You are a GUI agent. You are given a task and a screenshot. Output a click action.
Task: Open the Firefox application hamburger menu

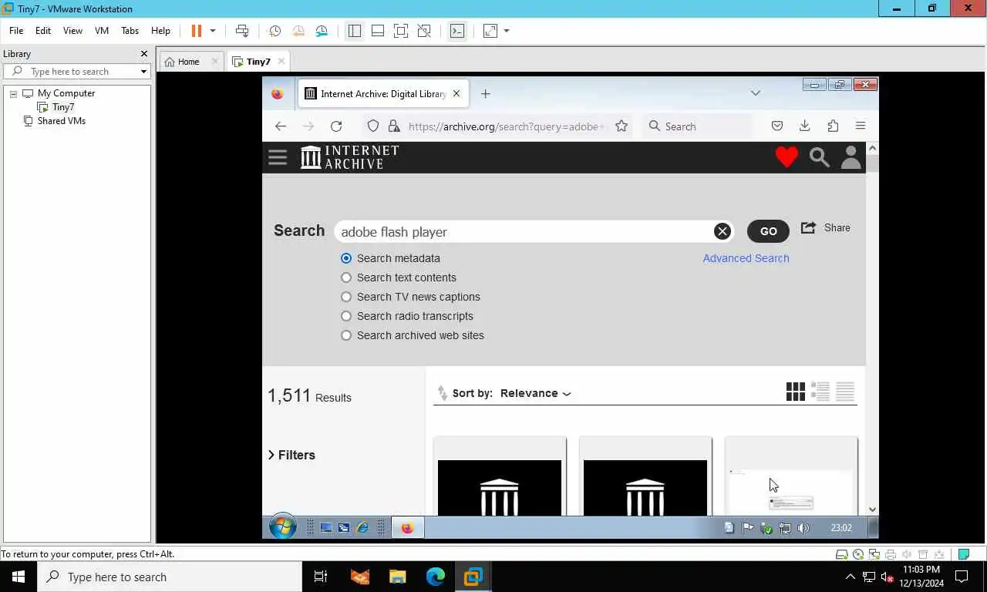tap(861, 126)
